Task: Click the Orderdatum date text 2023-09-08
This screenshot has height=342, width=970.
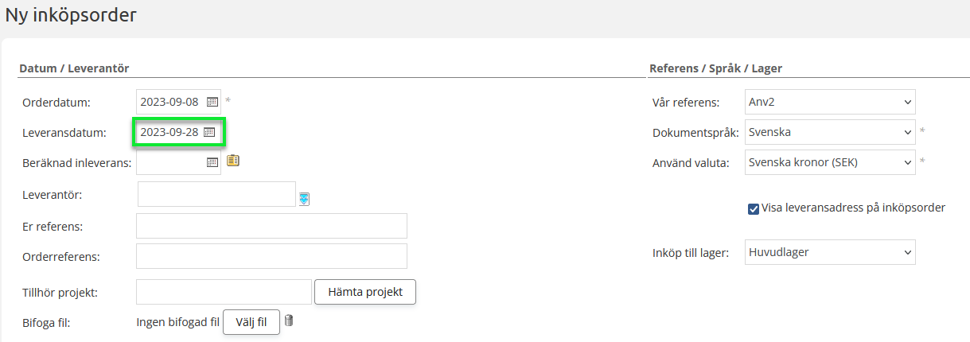Action: [x=169, y=102]
